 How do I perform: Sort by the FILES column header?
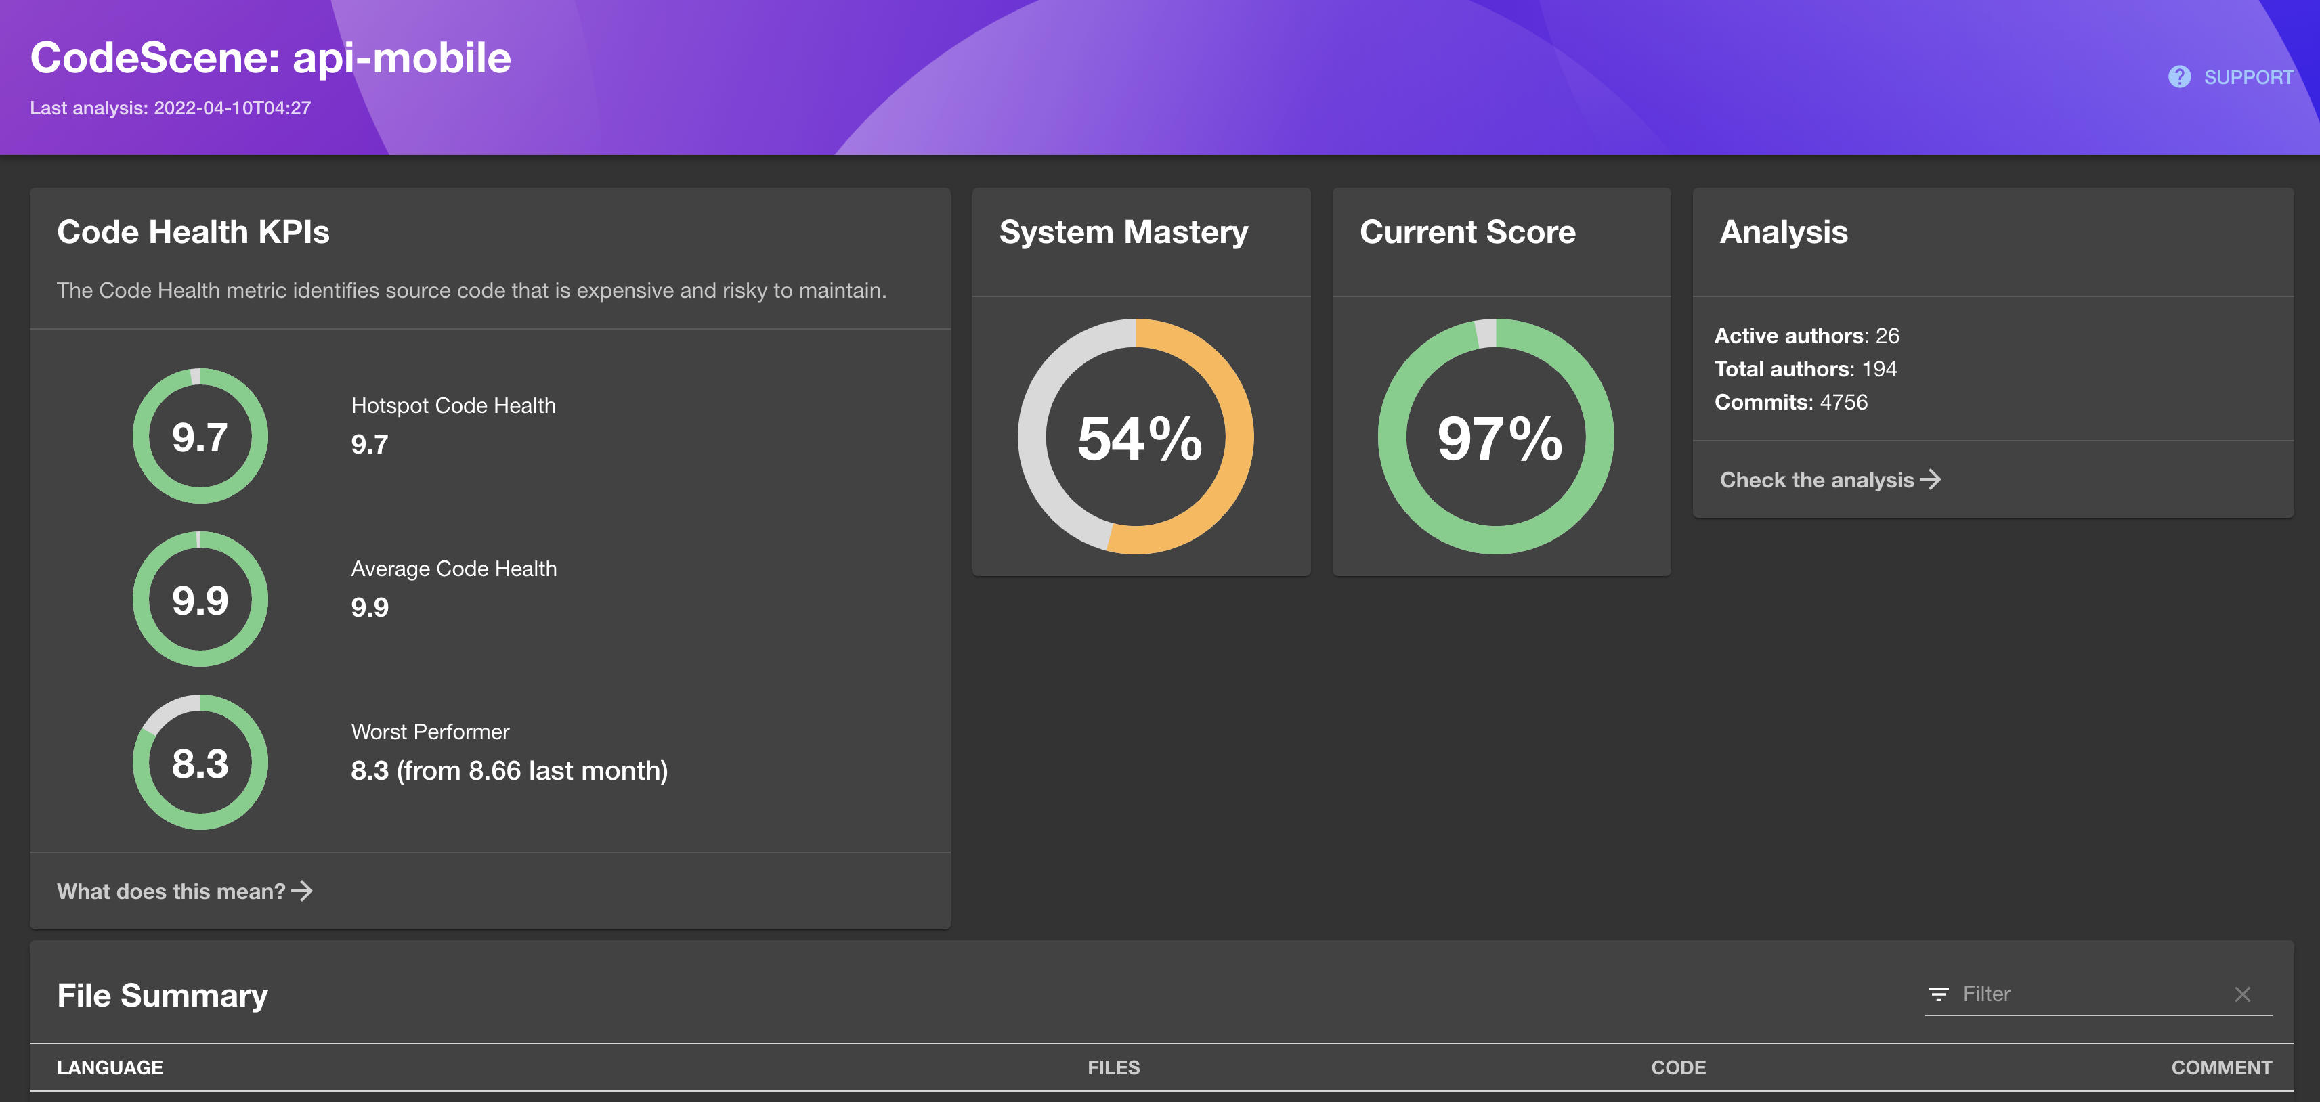[1113, 1067]
